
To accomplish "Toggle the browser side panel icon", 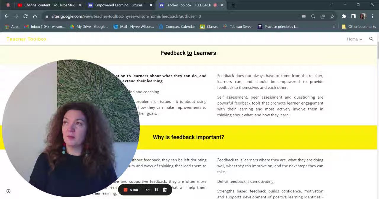I will [x=354, y=17].
